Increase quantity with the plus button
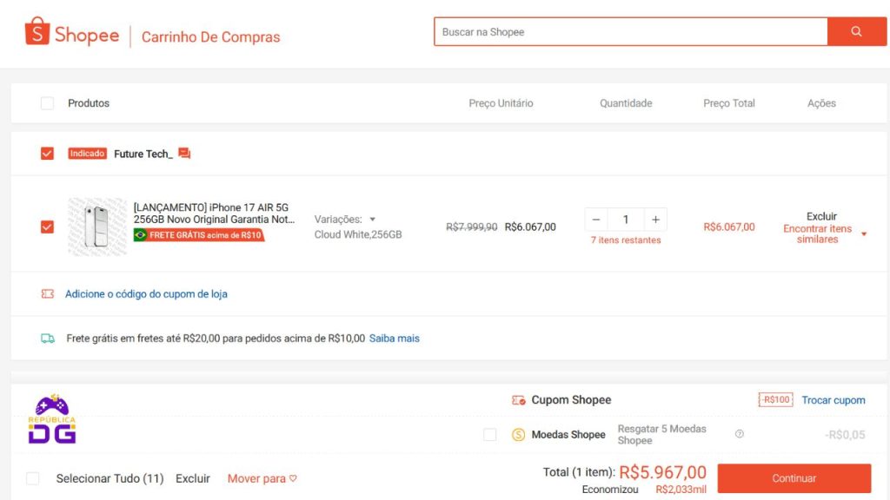 pyautogui.click(x=655, y=220)
